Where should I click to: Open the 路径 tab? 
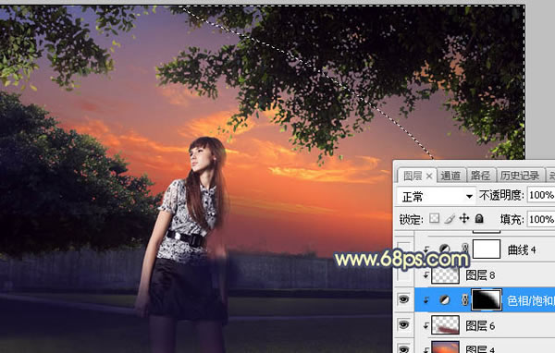coord(480,176)
